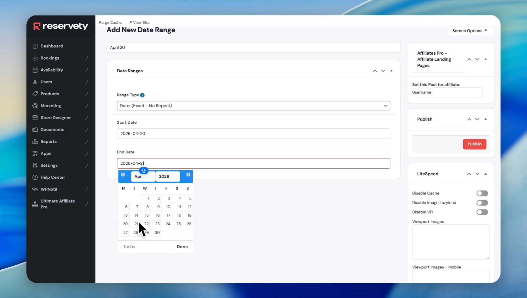527x298 pixels.
Task: Go to previous month in date picker
Action: pyautogui.click(x=123, y=175)
